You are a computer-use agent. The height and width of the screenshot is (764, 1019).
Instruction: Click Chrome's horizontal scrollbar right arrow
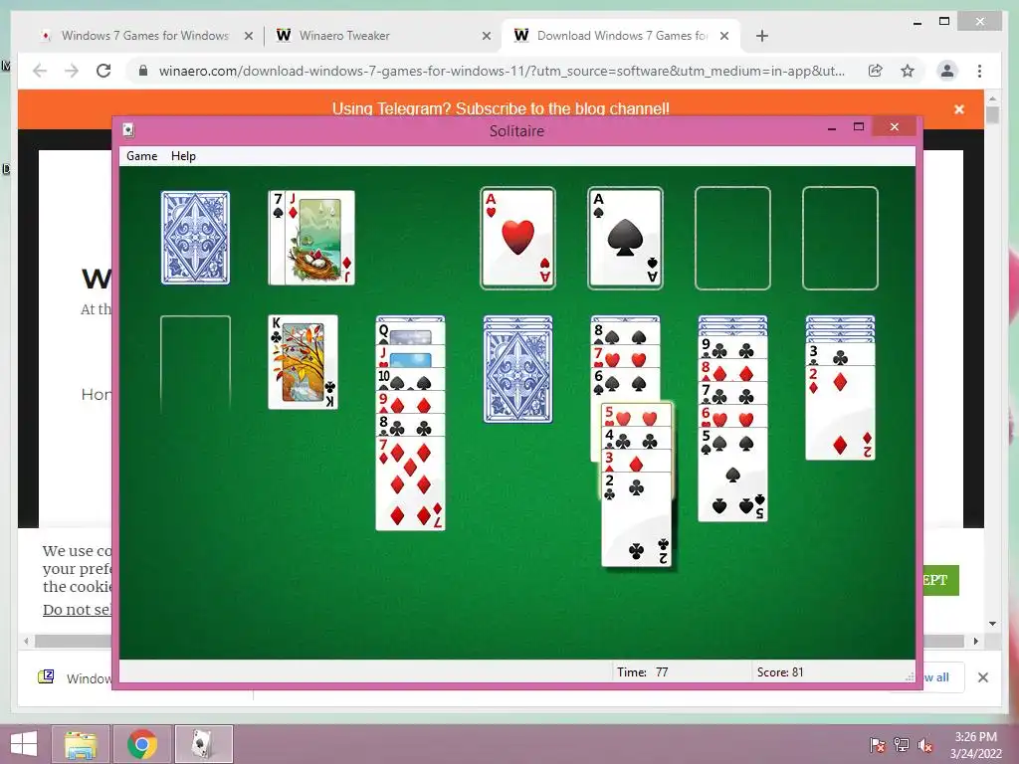[x=975, y=642]
